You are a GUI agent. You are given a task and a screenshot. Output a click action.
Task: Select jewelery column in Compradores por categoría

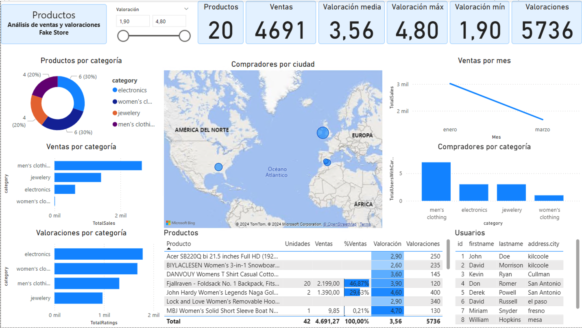pos(511,193)
